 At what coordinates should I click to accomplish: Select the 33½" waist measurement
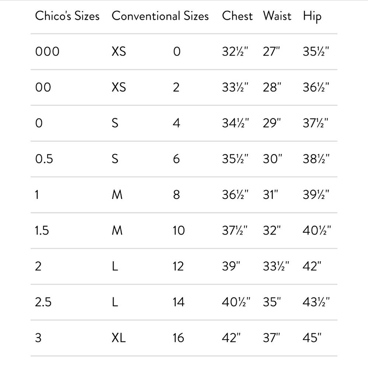tap(276, 266)
